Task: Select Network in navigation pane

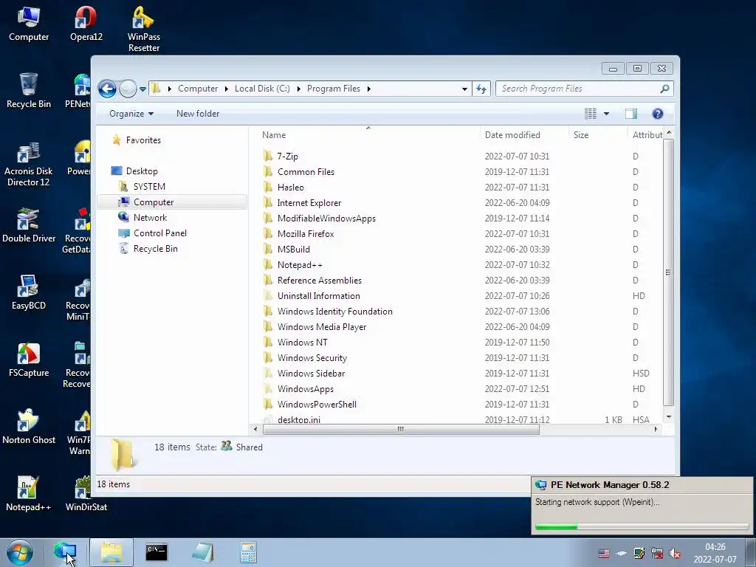Action: pos(150,218)
